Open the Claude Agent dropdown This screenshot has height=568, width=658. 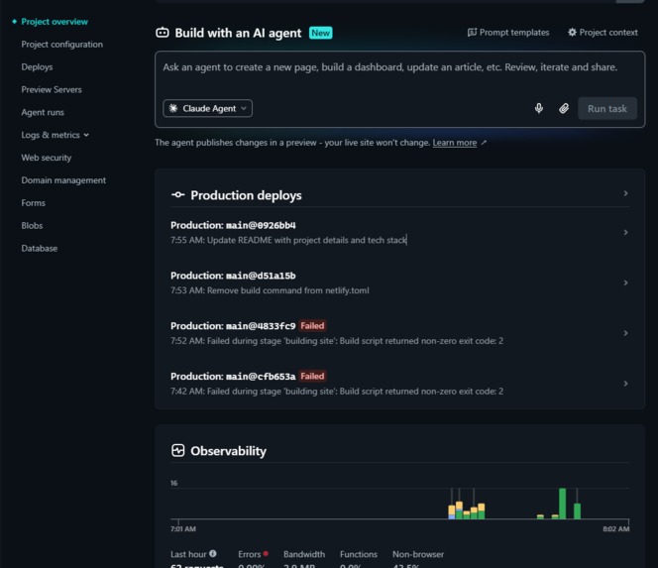[x=208, y=108]
